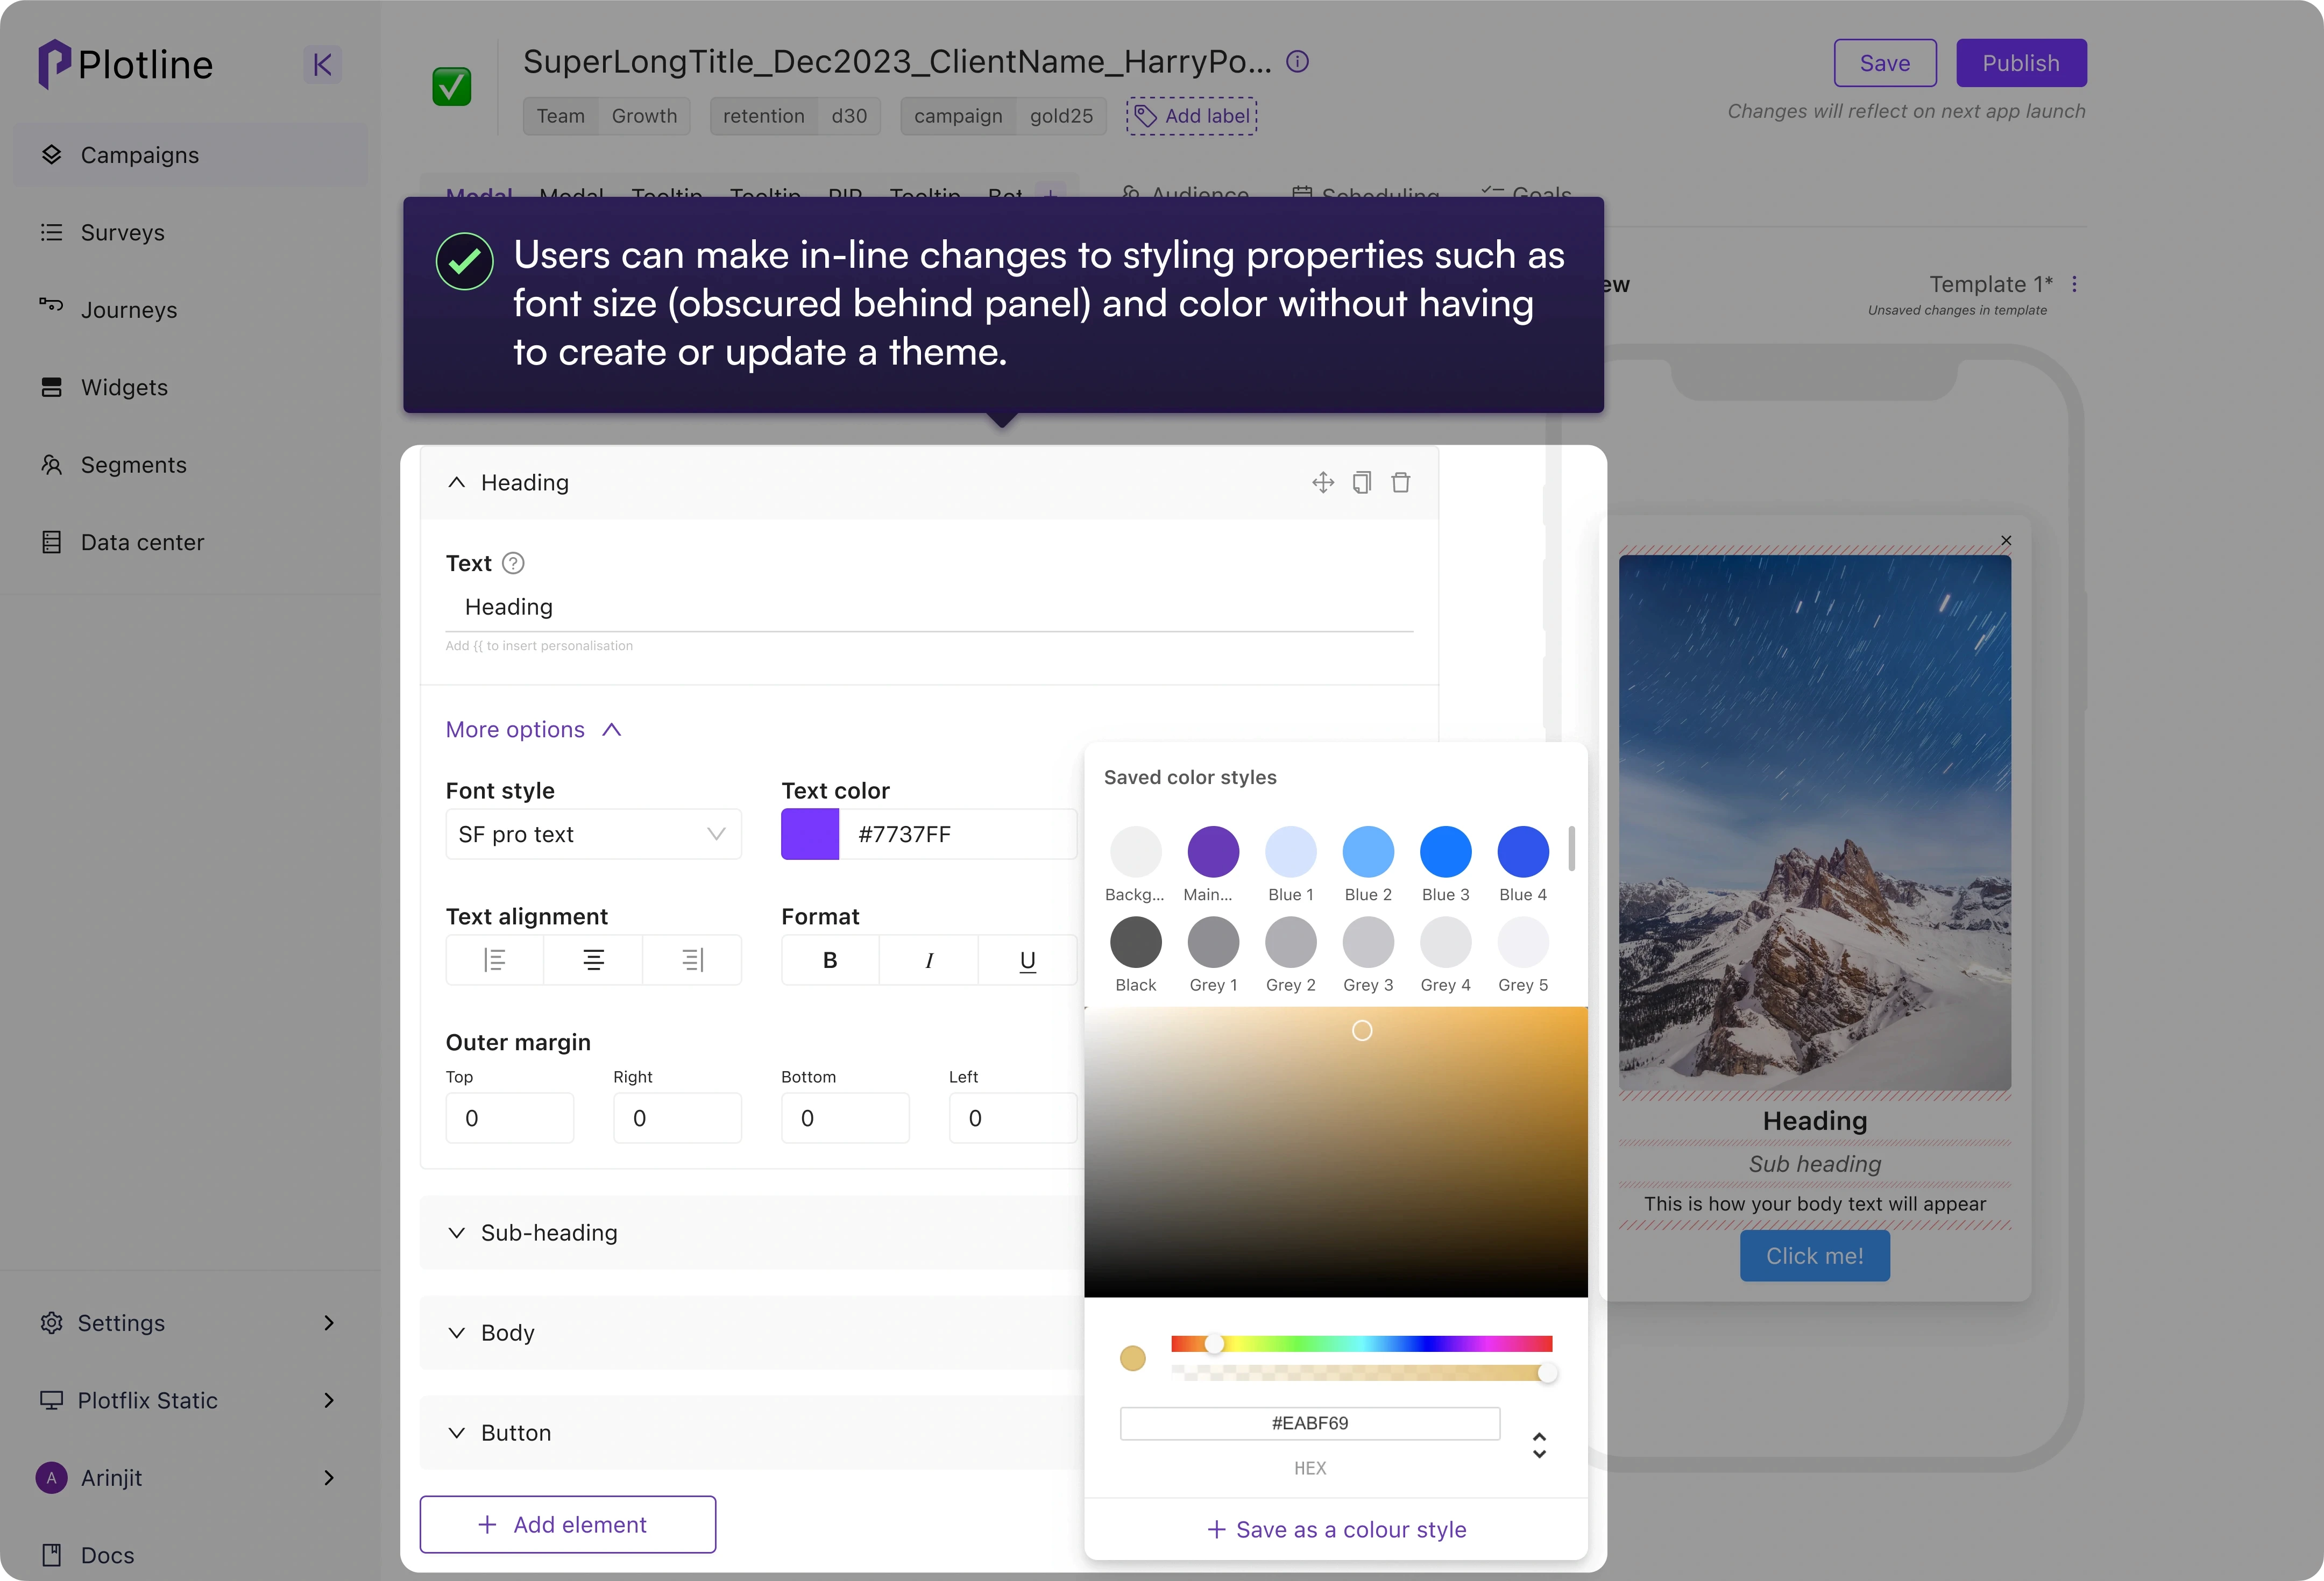The width and height of the screenshot is (2324, 1581).
Task: Expand the Sub-heading section
Action: pos(548,1233)
